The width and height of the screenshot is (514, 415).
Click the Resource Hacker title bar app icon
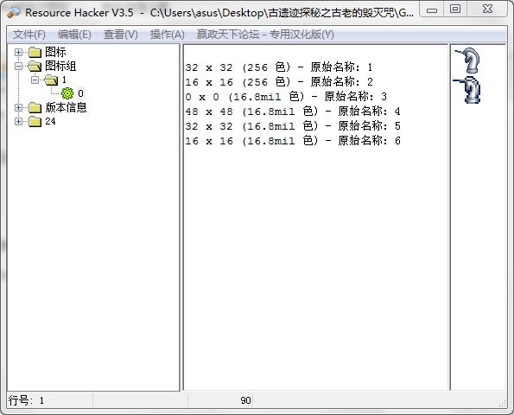14,12
